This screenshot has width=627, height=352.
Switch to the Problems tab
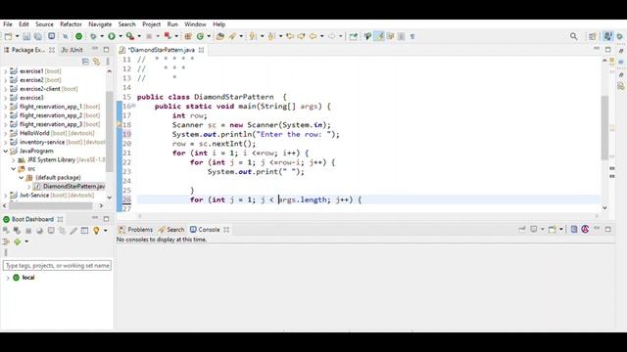coord(136,230)
